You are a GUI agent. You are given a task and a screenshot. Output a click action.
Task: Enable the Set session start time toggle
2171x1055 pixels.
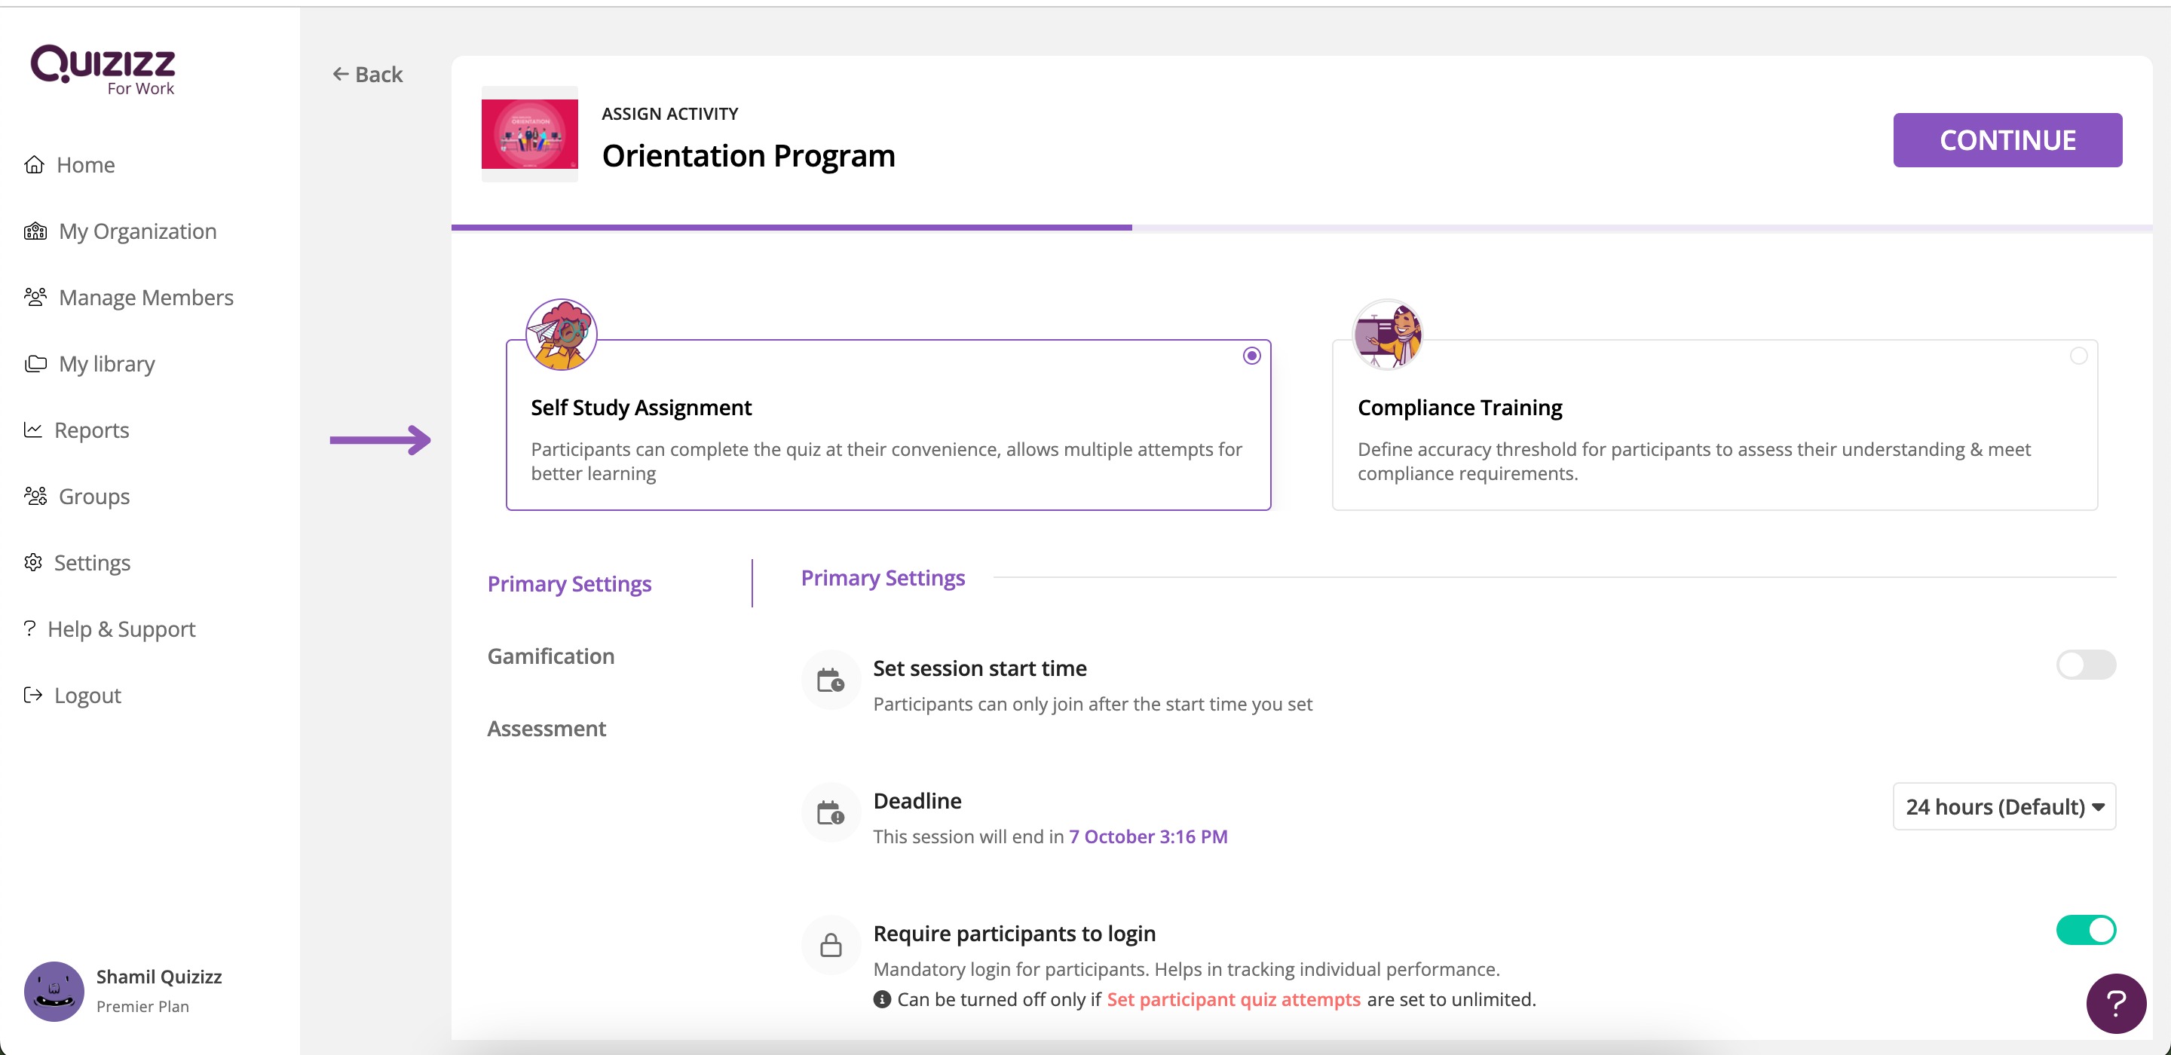point(2085,665)
